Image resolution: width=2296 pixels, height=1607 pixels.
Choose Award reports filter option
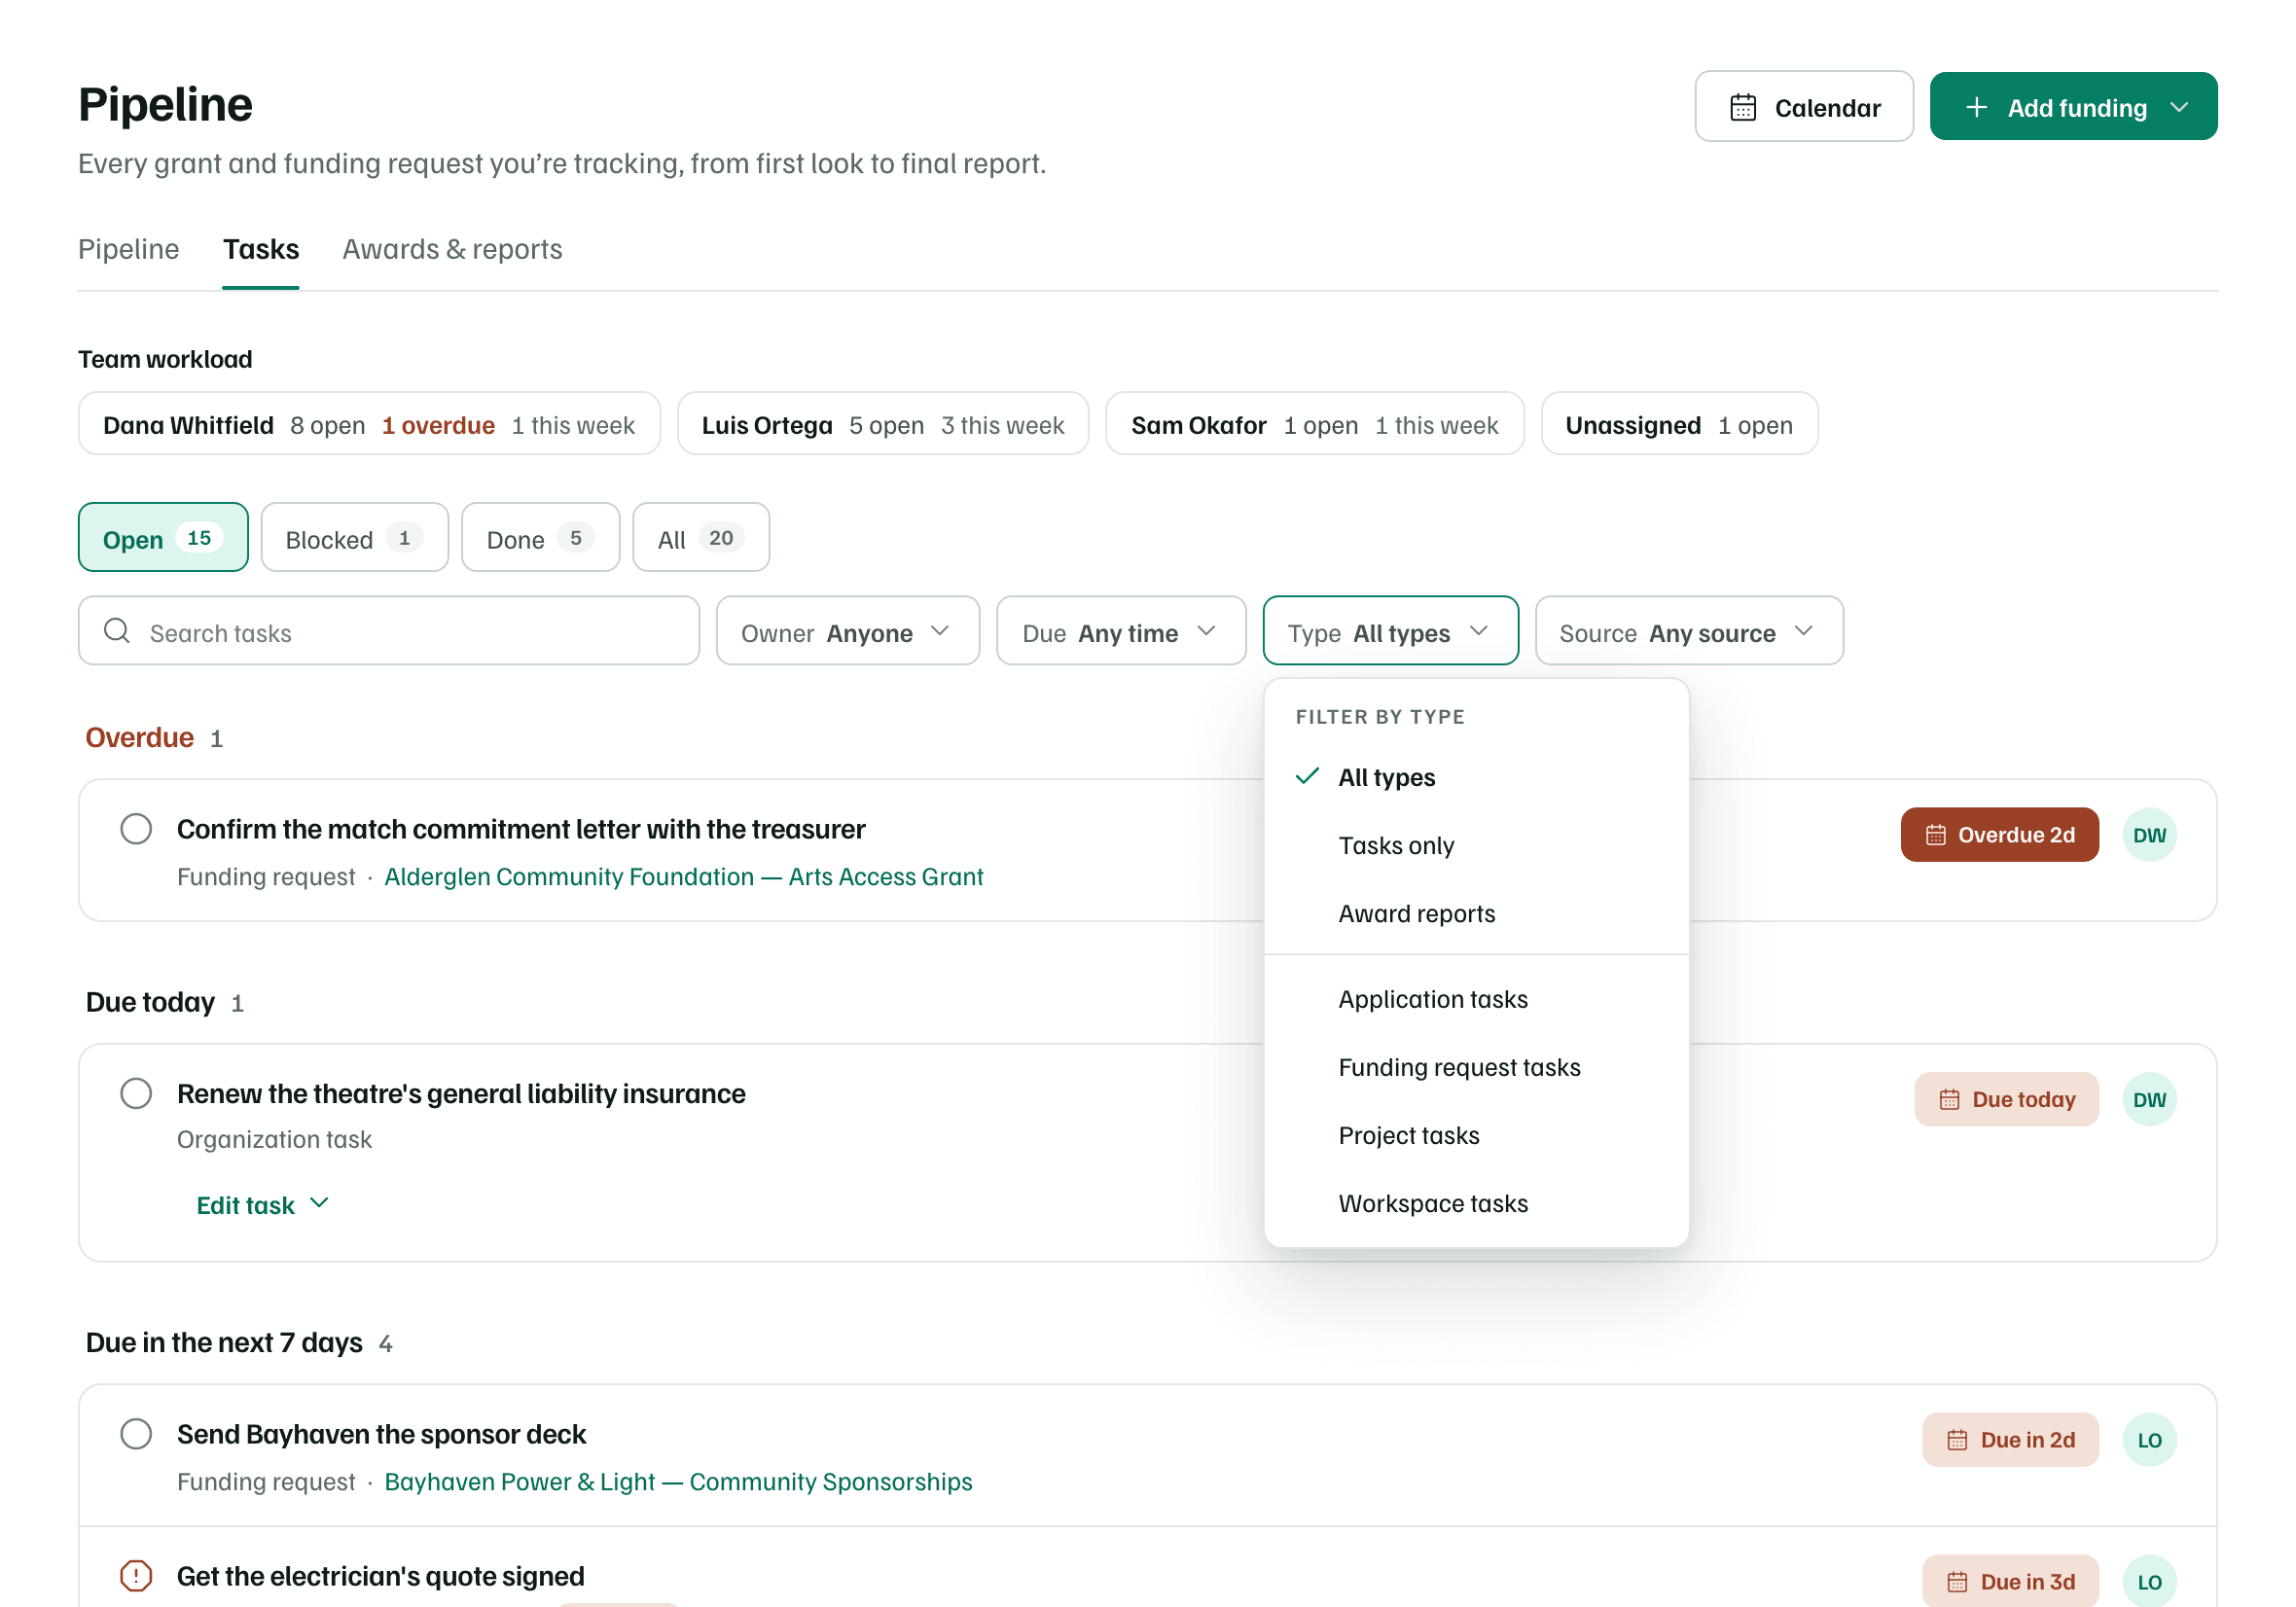point(1476,913)
